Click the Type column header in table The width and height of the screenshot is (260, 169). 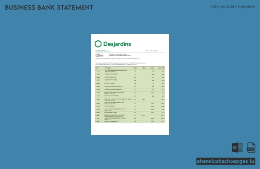click(135, 68)
